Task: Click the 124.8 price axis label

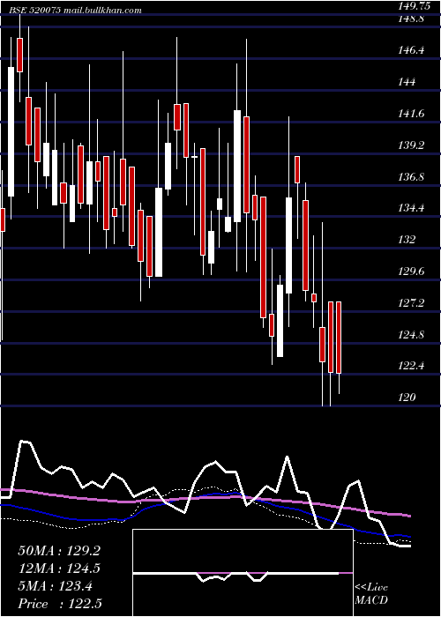Action: 412,335
